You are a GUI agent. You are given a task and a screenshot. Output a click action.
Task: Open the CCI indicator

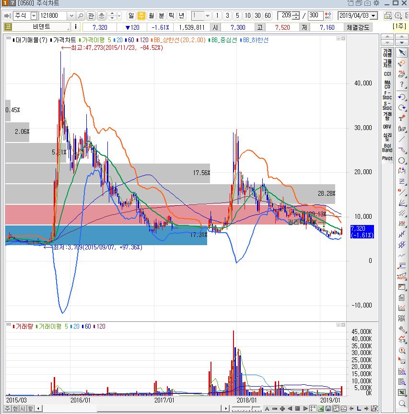[387, 74]
